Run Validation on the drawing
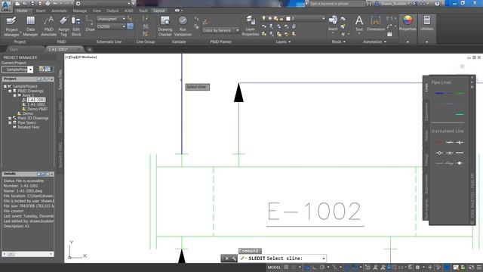This screenshot has height=272, width=483. point(183,26)
